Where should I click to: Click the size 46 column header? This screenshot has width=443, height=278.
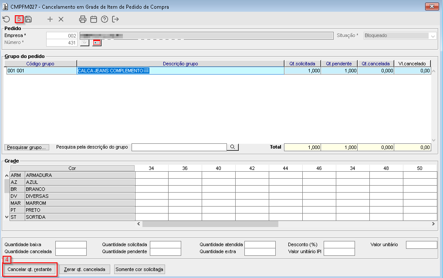(x=319, y=168)
